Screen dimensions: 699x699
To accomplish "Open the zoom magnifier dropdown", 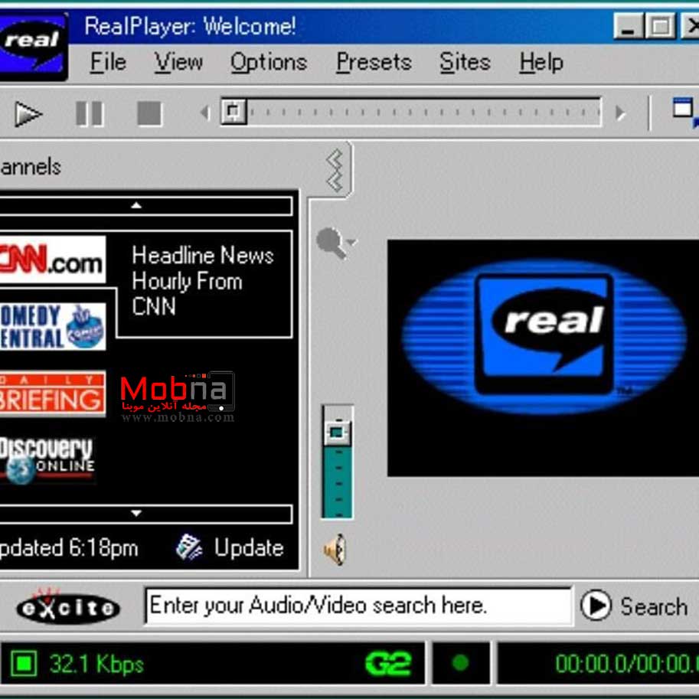I will click(335, 244).
